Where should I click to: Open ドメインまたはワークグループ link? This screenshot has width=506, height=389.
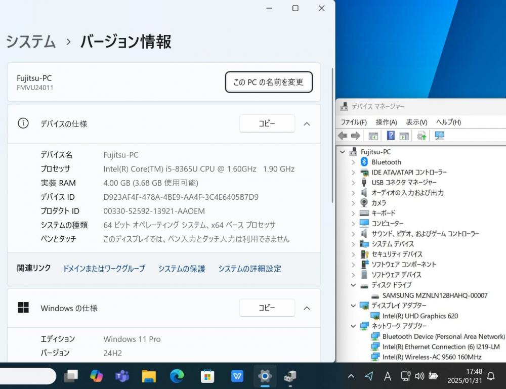(104, 269)
